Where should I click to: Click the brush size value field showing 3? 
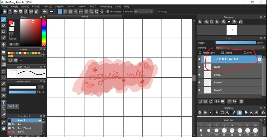point(41,87)
